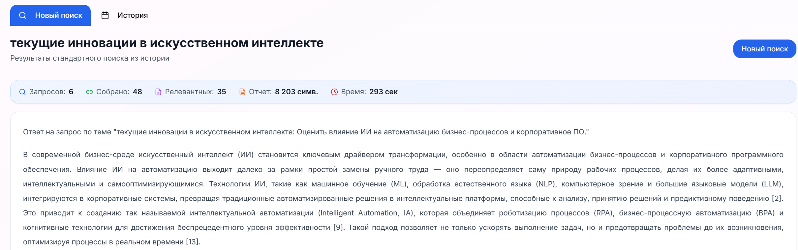Click the red clock icon beside Время
Viewport: 798px width, 250px height.
(334, 92)
